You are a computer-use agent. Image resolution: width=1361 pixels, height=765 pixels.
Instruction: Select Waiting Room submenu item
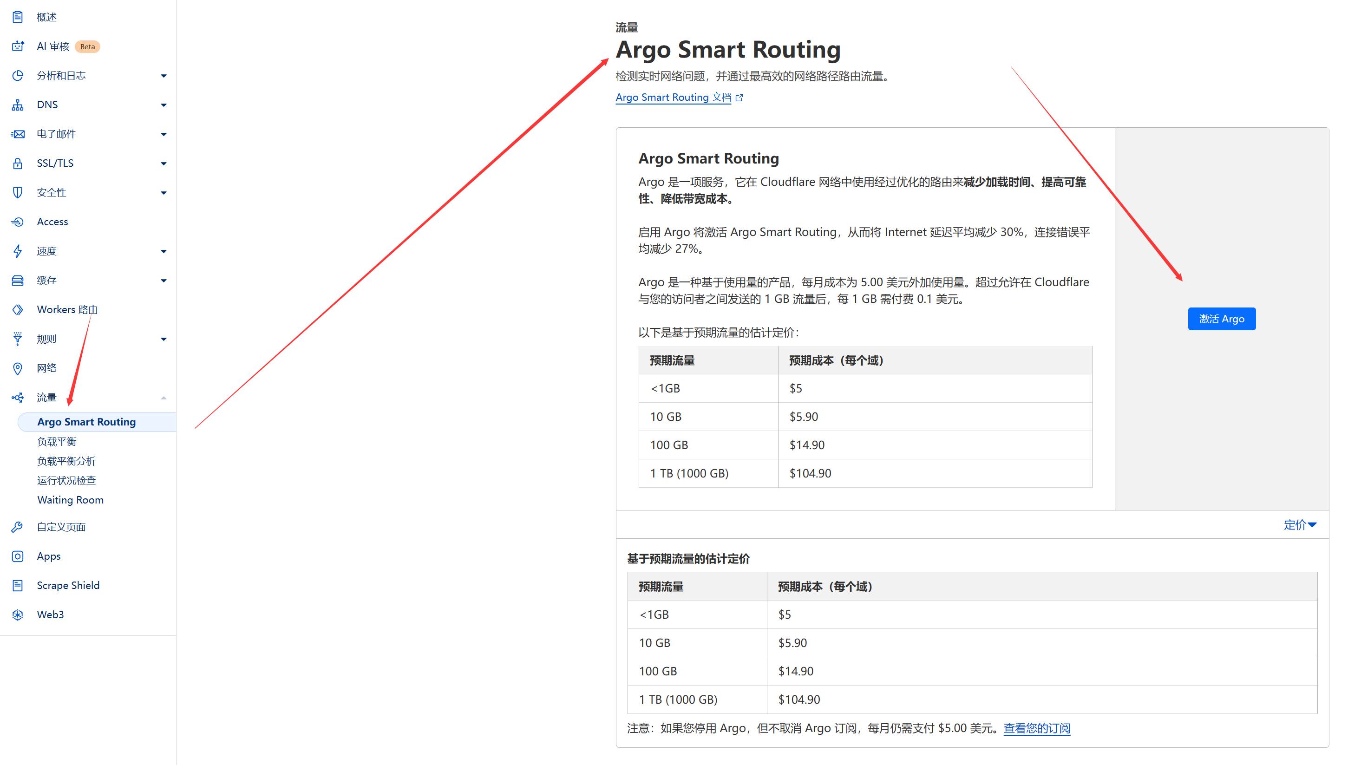tap(70, 500)
